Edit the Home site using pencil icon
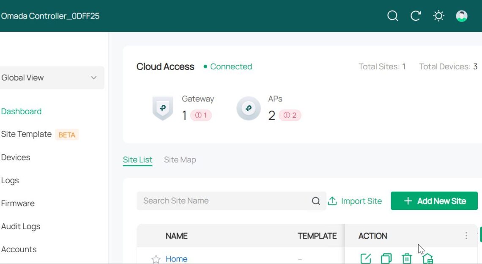This screenshot has height=264, width=482. coord(365,258)
